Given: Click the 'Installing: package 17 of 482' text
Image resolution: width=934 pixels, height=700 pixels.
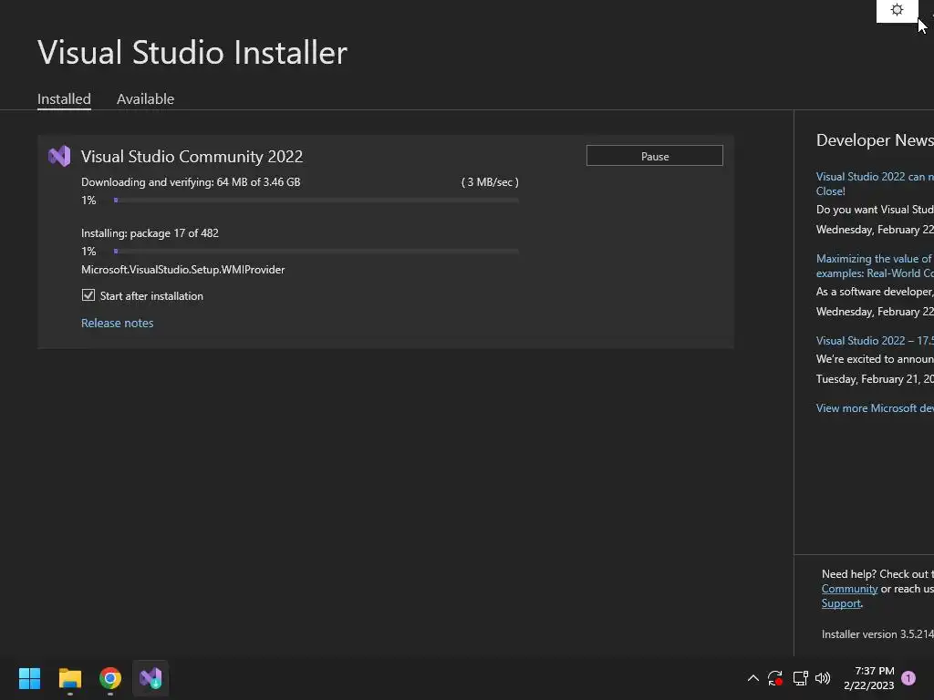Looking at the screenshot, I should 150,233.
